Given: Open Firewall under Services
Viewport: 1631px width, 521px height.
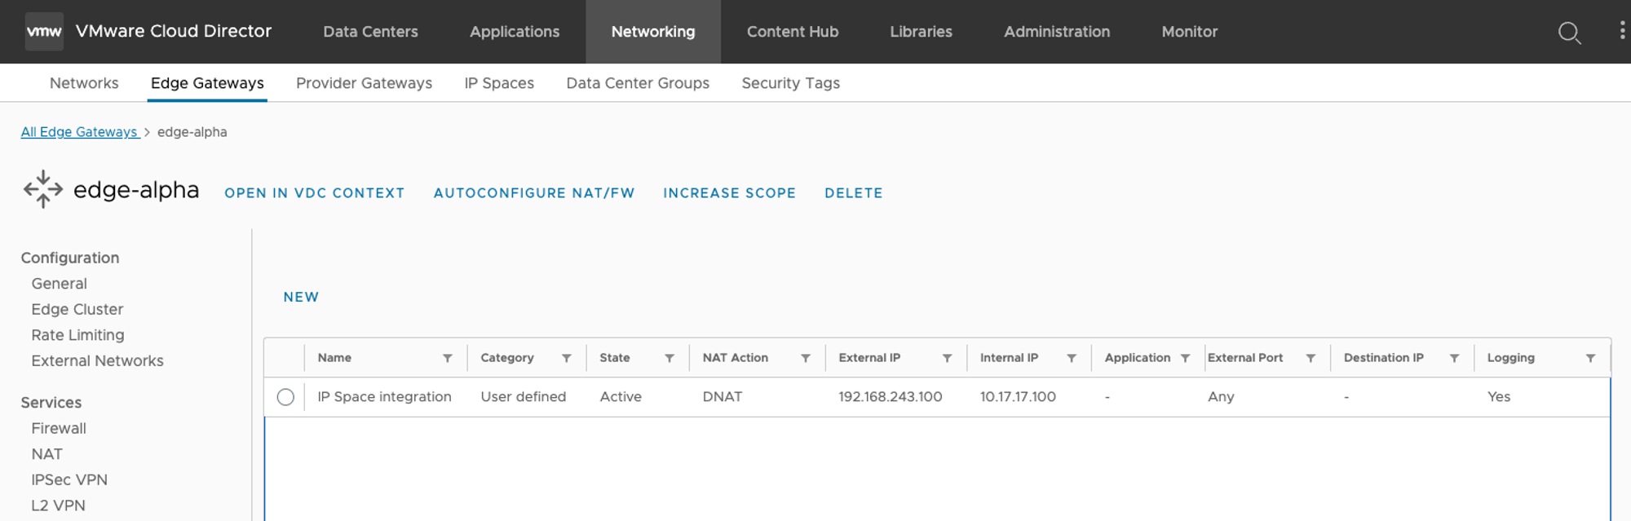Looking at the screenshot, I should tap(59, 428).
